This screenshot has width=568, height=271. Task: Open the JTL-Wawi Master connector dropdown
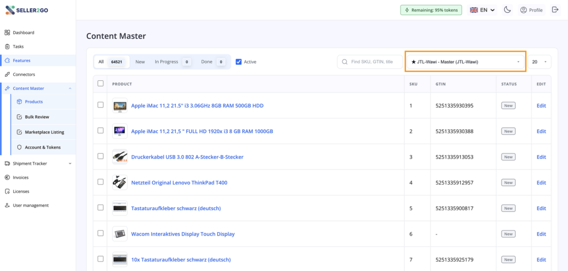465,62
